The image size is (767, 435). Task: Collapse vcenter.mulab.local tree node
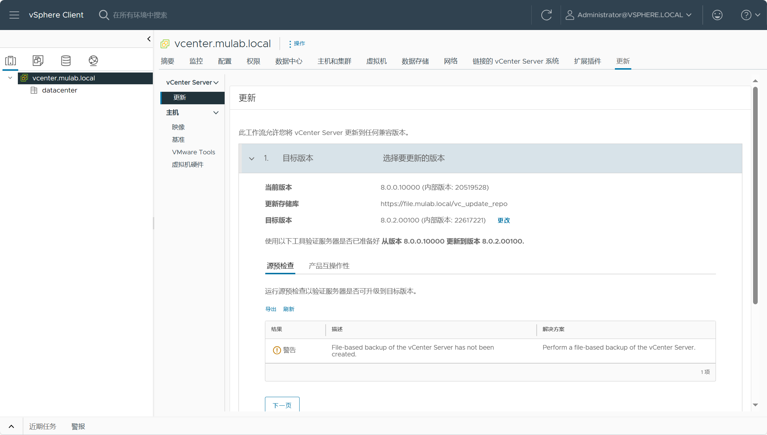10,78
